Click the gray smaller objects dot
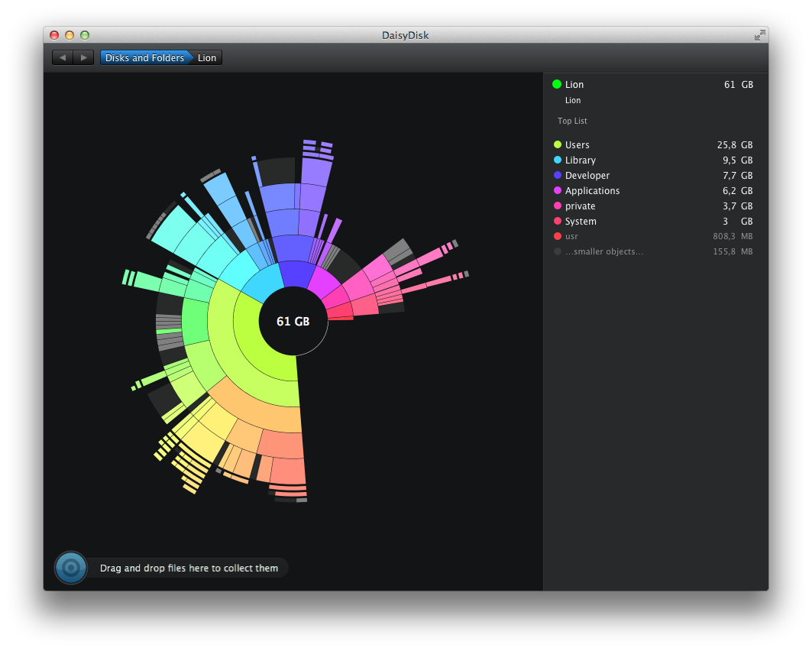 (557, 251)
